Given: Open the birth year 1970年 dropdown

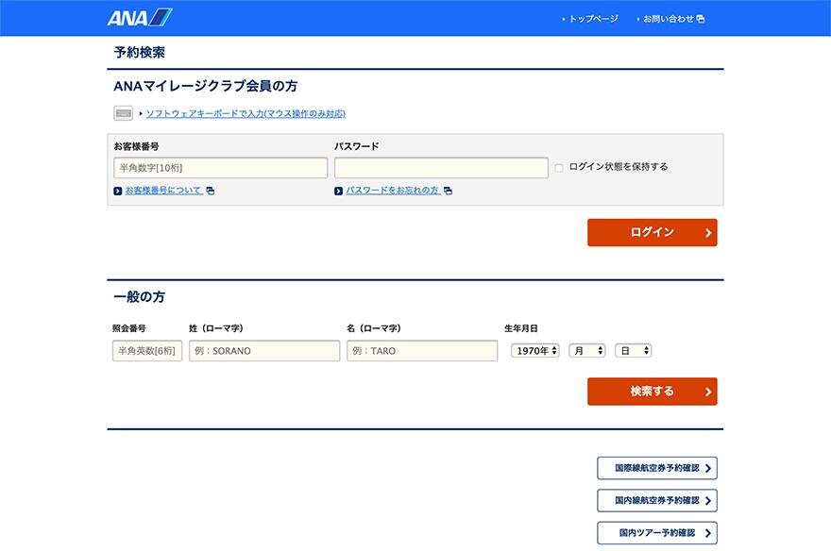Looking at the screenshot, I should coord(534,351).
